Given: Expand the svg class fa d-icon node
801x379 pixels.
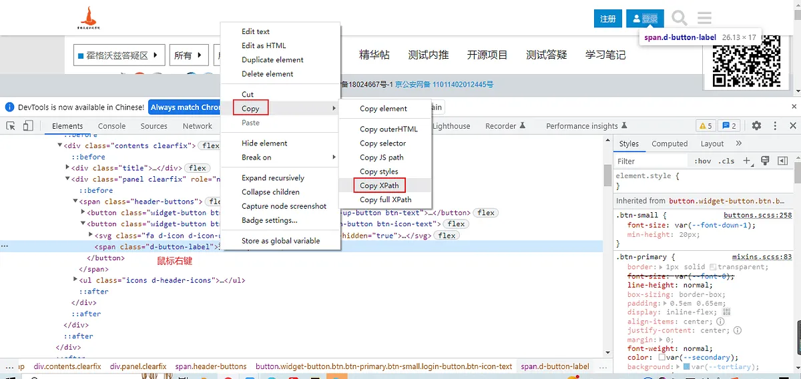Looking at the screenshot, I should tap(91, 236).
